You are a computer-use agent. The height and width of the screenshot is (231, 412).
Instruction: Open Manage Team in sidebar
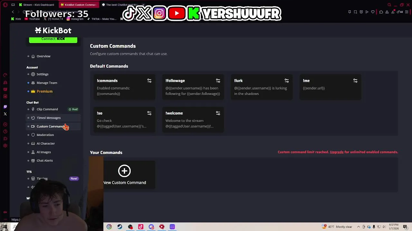coord(47,83)
